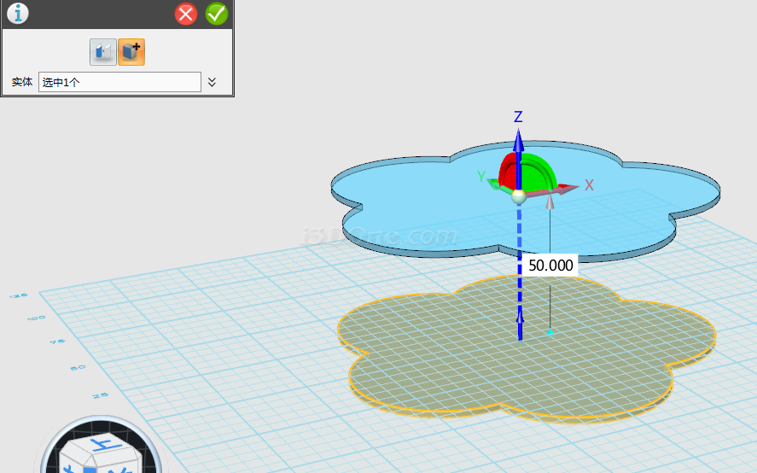Select the dynamic move mode button

pos(131,52)
